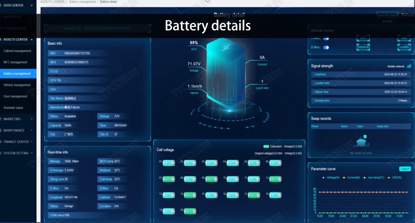Image resolution: width=415 pixels, height=223 pixels.
Task: Click cell 05 battery icon
Action: (254, 162)
